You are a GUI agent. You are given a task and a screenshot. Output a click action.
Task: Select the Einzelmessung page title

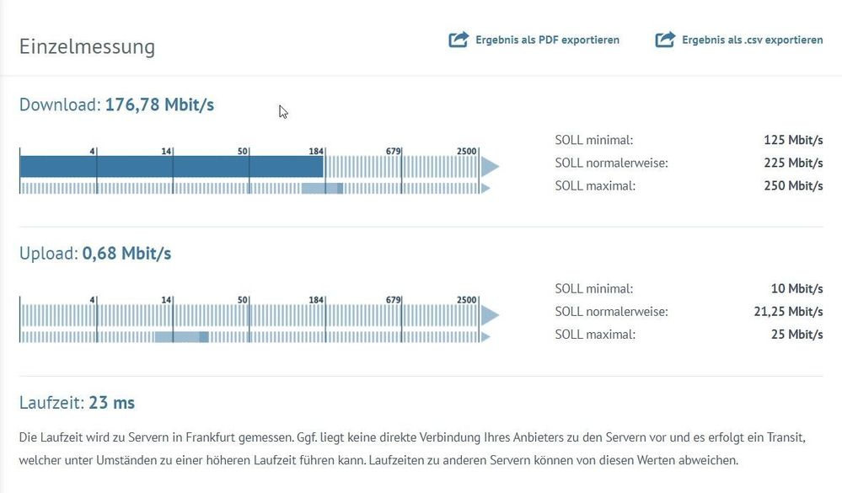click(86, 47)
